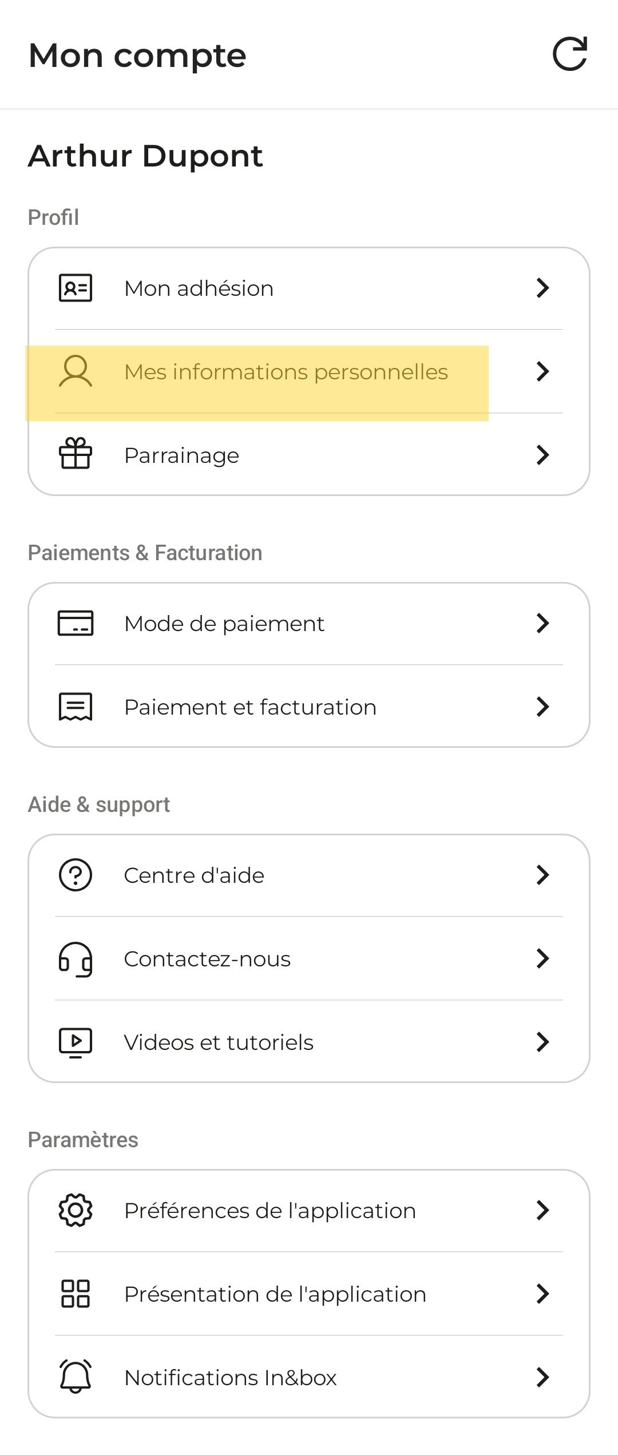
Task: Click the credit card payment icon
Action: [x=76, y=623]
